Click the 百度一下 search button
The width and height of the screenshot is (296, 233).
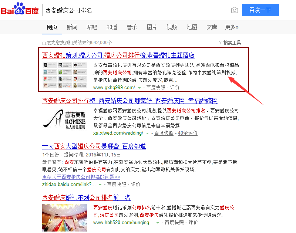pyautogui.click(x=260, y=10)
